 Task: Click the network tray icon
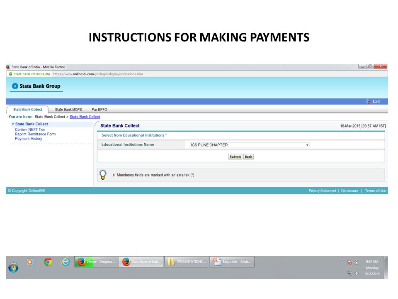[349, 273]
